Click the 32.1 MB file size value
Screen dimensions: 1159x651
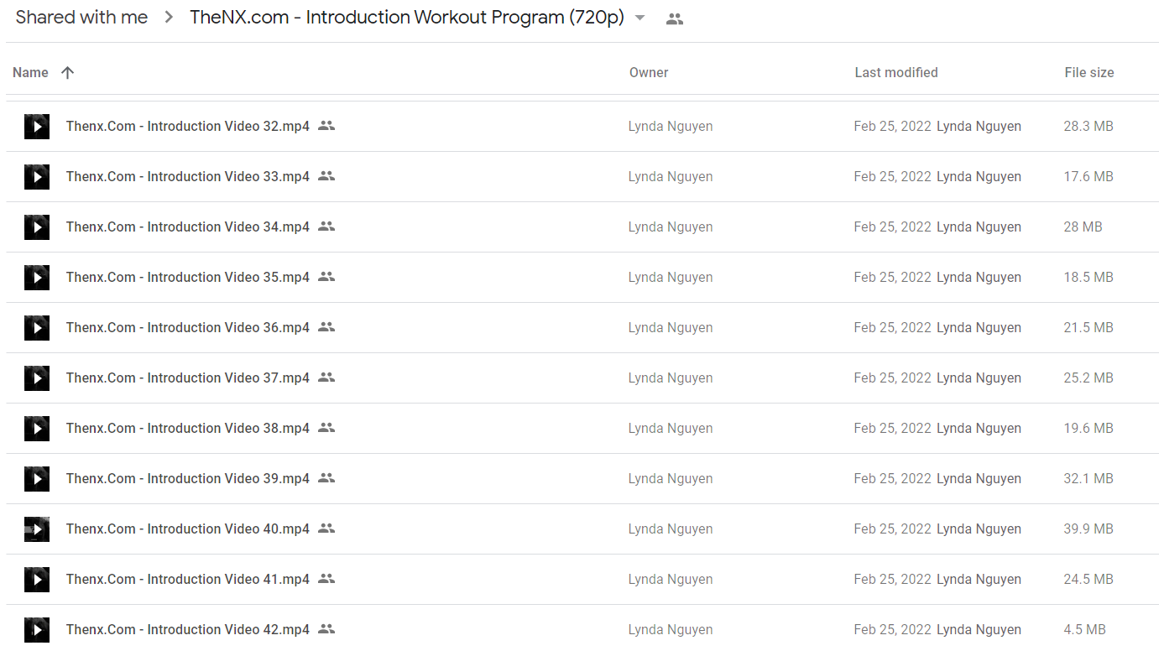(1089, 478)
